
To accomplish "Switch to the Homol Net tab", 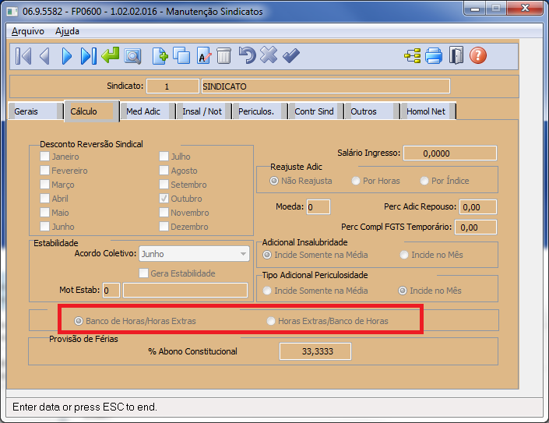I will click(x=428, y=111).
